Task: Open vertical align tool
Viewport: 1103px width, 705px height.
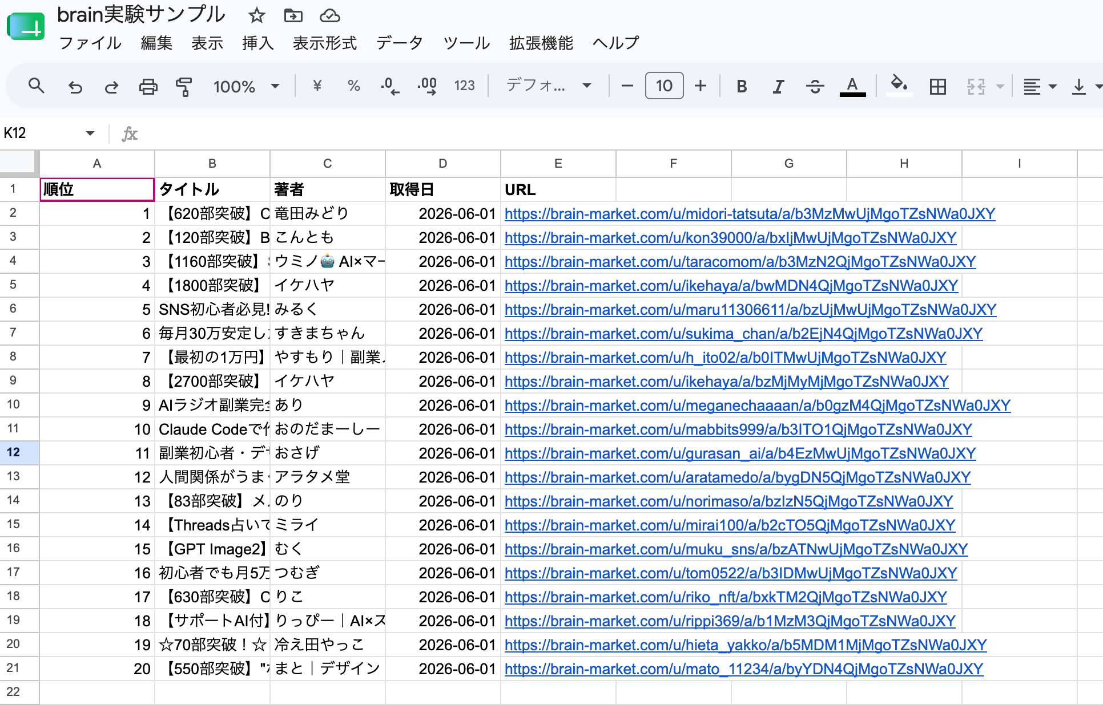Action: 1079,86
